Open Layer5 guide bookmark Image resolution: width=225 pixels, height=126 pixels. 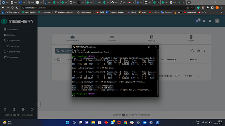click(29, 12)
